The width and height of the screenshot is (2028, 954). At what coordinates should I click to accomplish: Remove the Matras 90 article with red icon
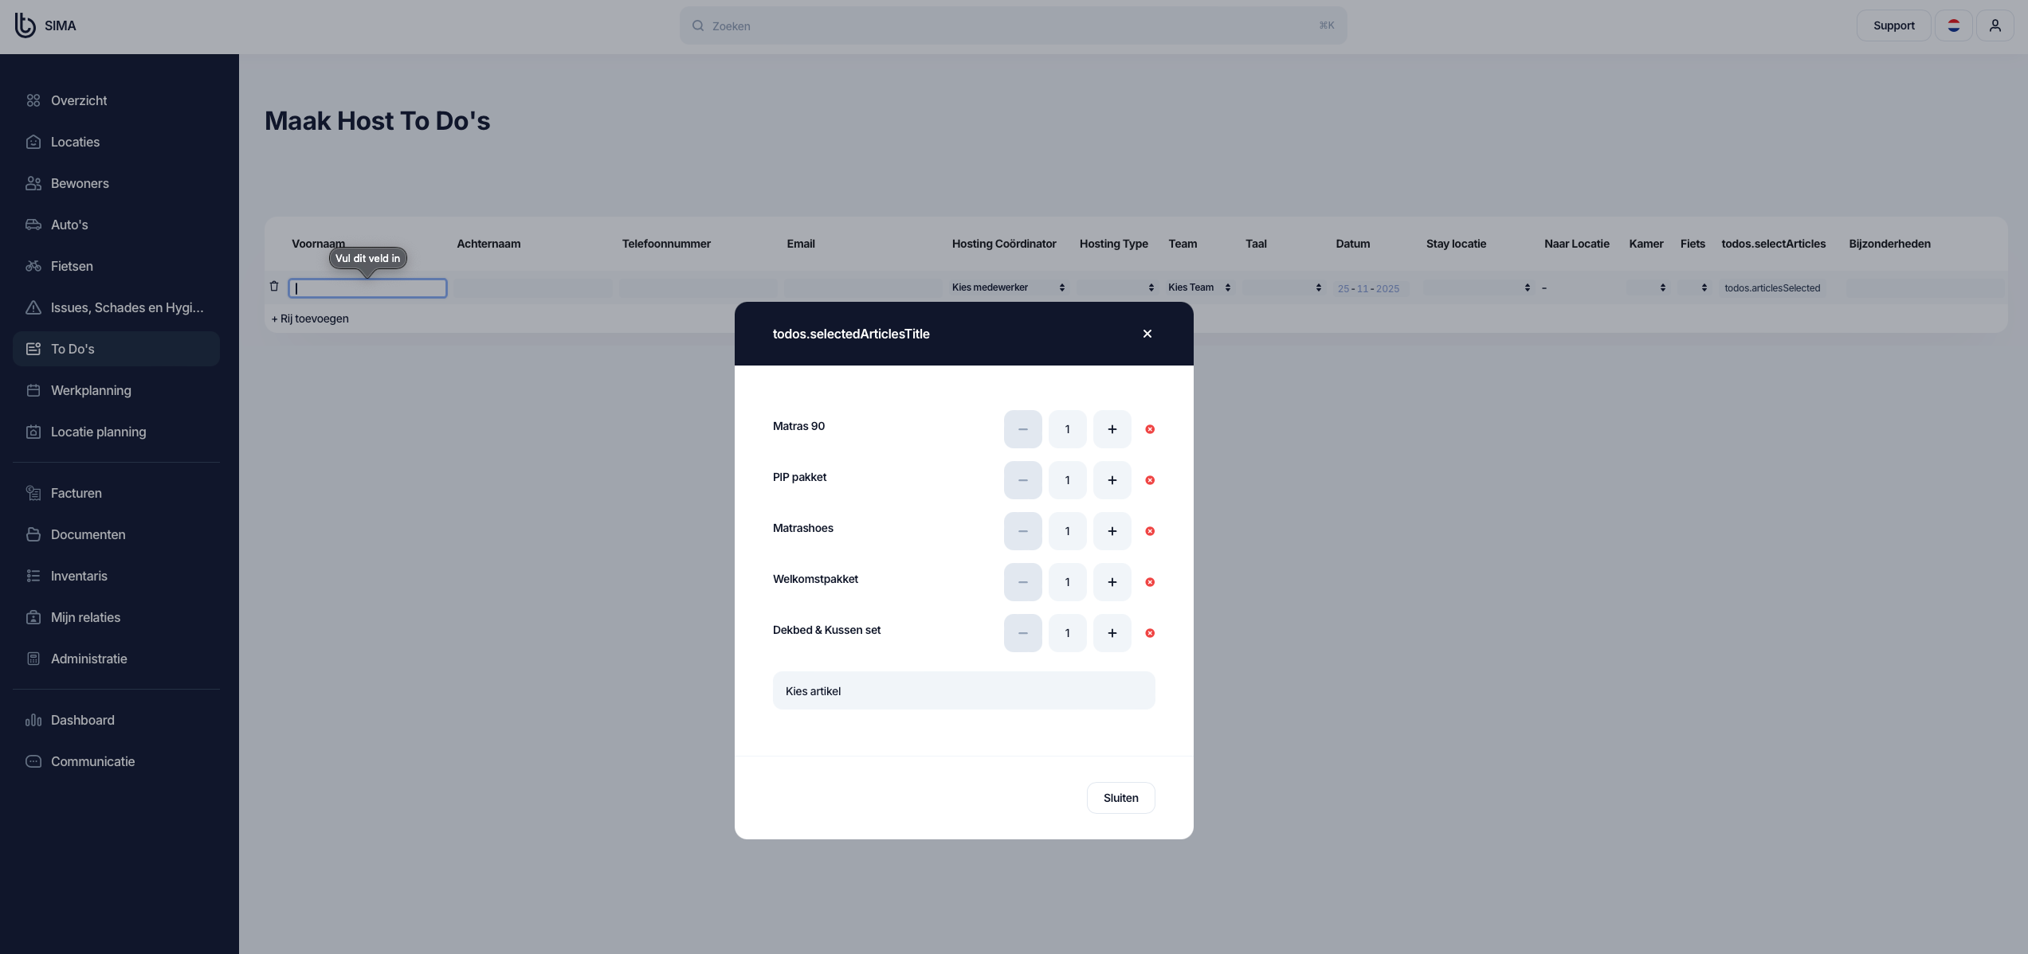[1150, 429]
